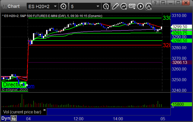Click the green 3293.75 price marker
The height and width of the screenshot is (122, 193).
(181, 33)
